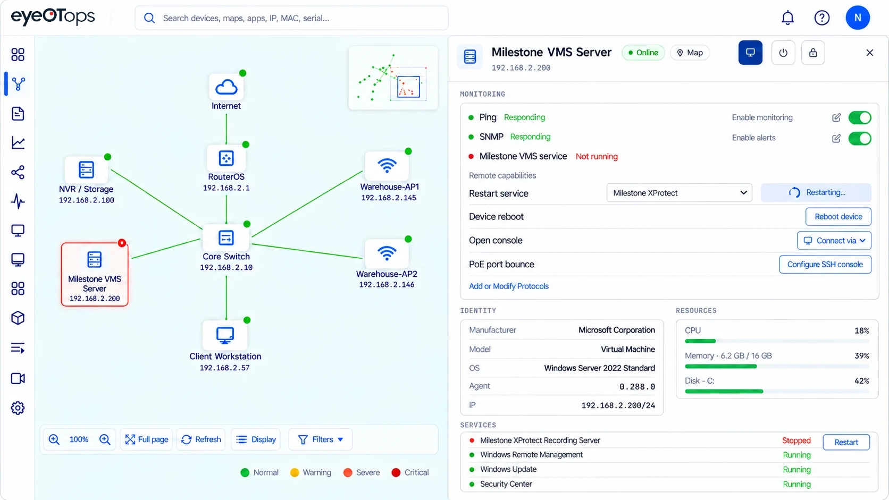Turn off the Enable monitoring toggle
The height and width of the screenshot is (500, 889).
[860, 117]
